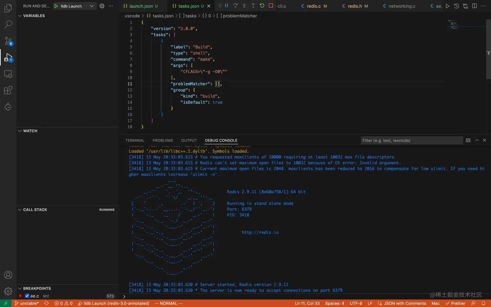Click line number 11 in gutter

pos(130,84)
